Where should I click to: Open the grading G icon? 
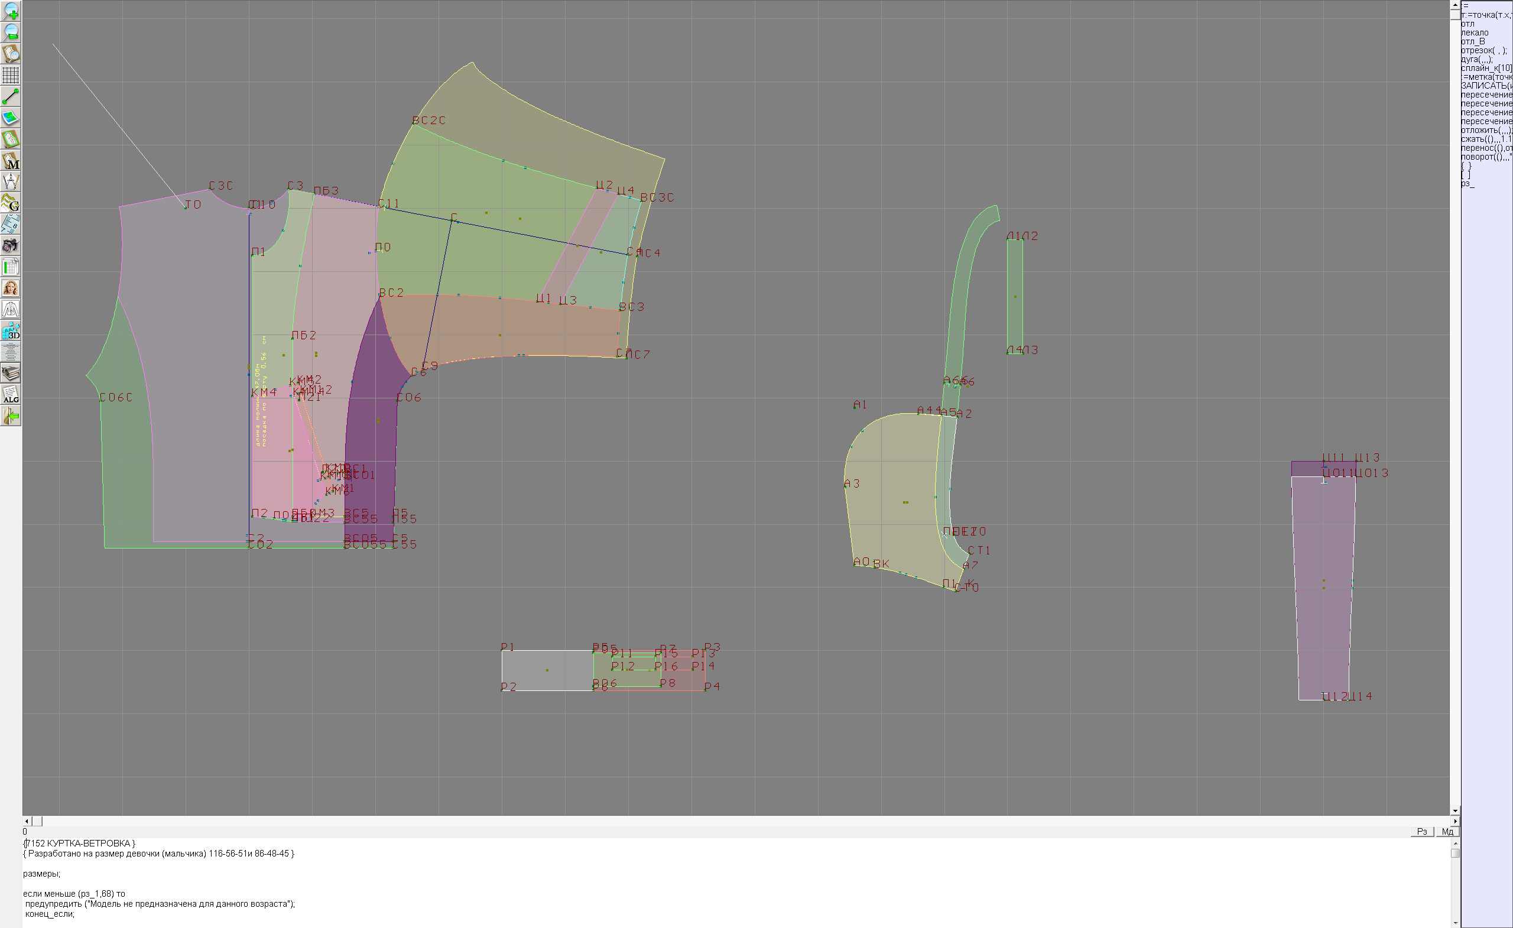tap(11, 203)
